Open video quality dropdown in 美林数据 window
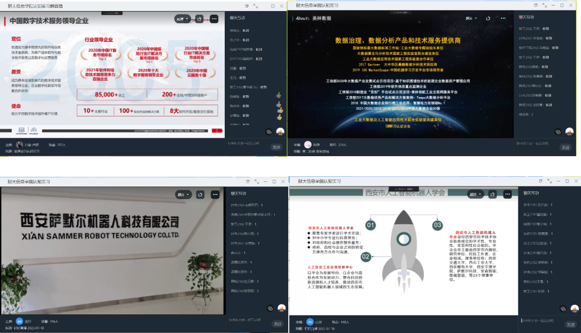The image size is (581, 333). point(471,18)
